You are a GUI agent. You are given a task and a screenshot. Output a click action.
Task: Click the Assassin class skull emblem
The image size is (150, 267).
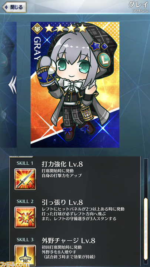37,29
